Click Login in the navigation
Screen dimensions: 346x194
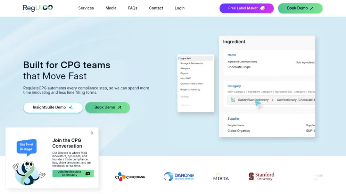pyautogui.click(x=180, y=8)
